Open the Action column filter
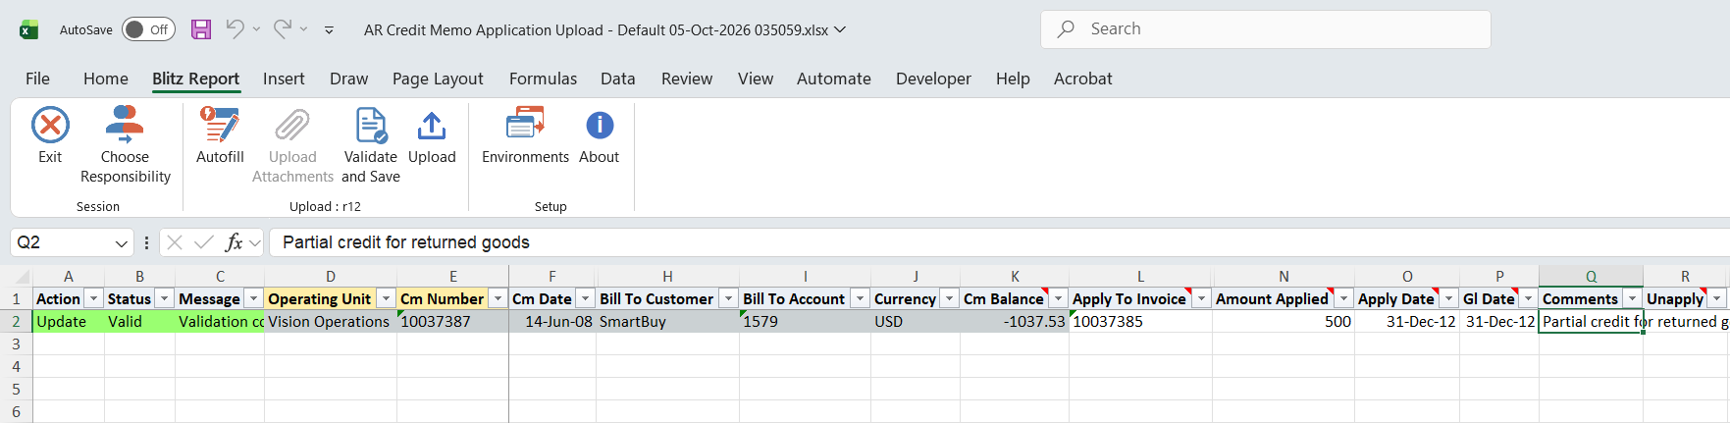Screen dimensions: 1730x423 tap(94, 298)
